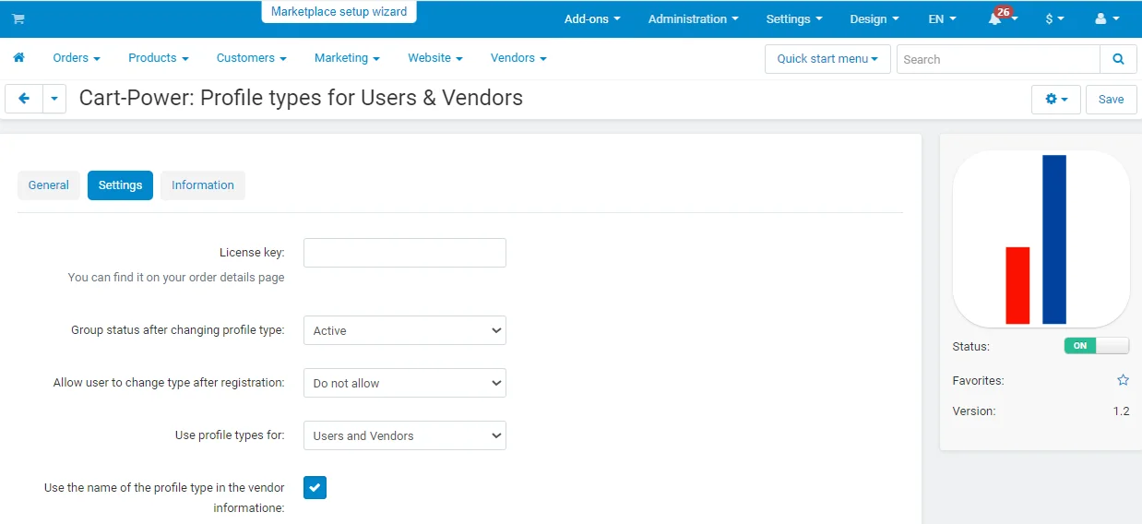This screenshot has width=1142, height=524.
Task: Click the search magnifier button
Action: (1118, 59)
